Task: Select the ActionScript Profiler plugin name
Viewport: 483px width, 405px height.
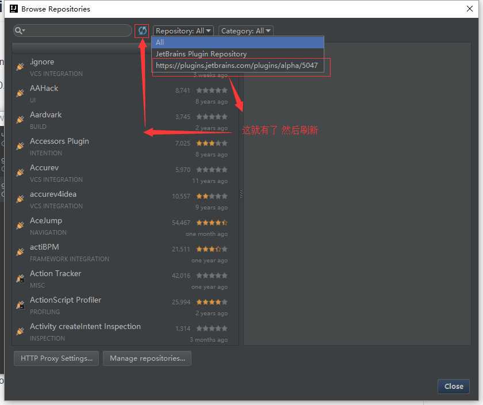Action: [x=66, y=300]
